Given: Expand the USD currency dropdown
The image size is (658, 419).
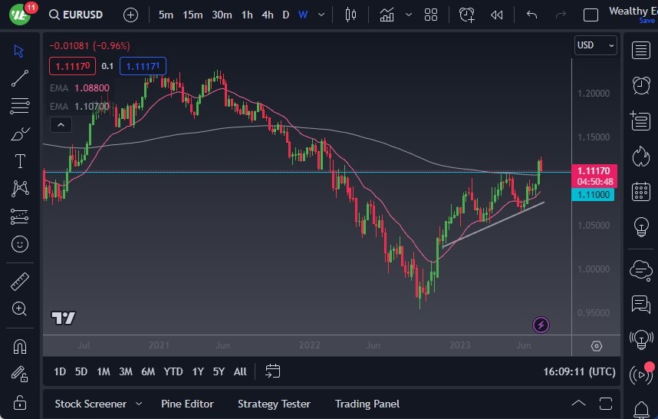Looking at the screenshot, I should 595,45.
